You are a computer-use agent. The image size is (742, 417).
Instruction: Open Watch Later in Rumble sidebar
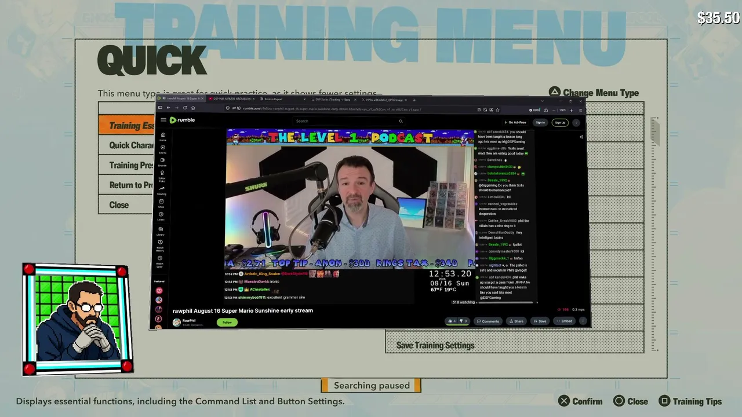coord(159,261)
